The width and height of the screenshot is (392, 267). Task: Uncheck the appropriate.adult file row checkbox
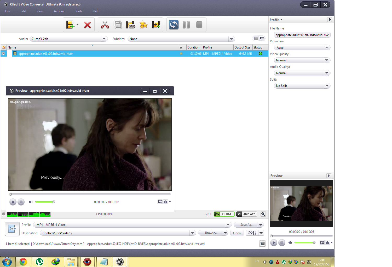pyautogui.click(x=3, y=54)
